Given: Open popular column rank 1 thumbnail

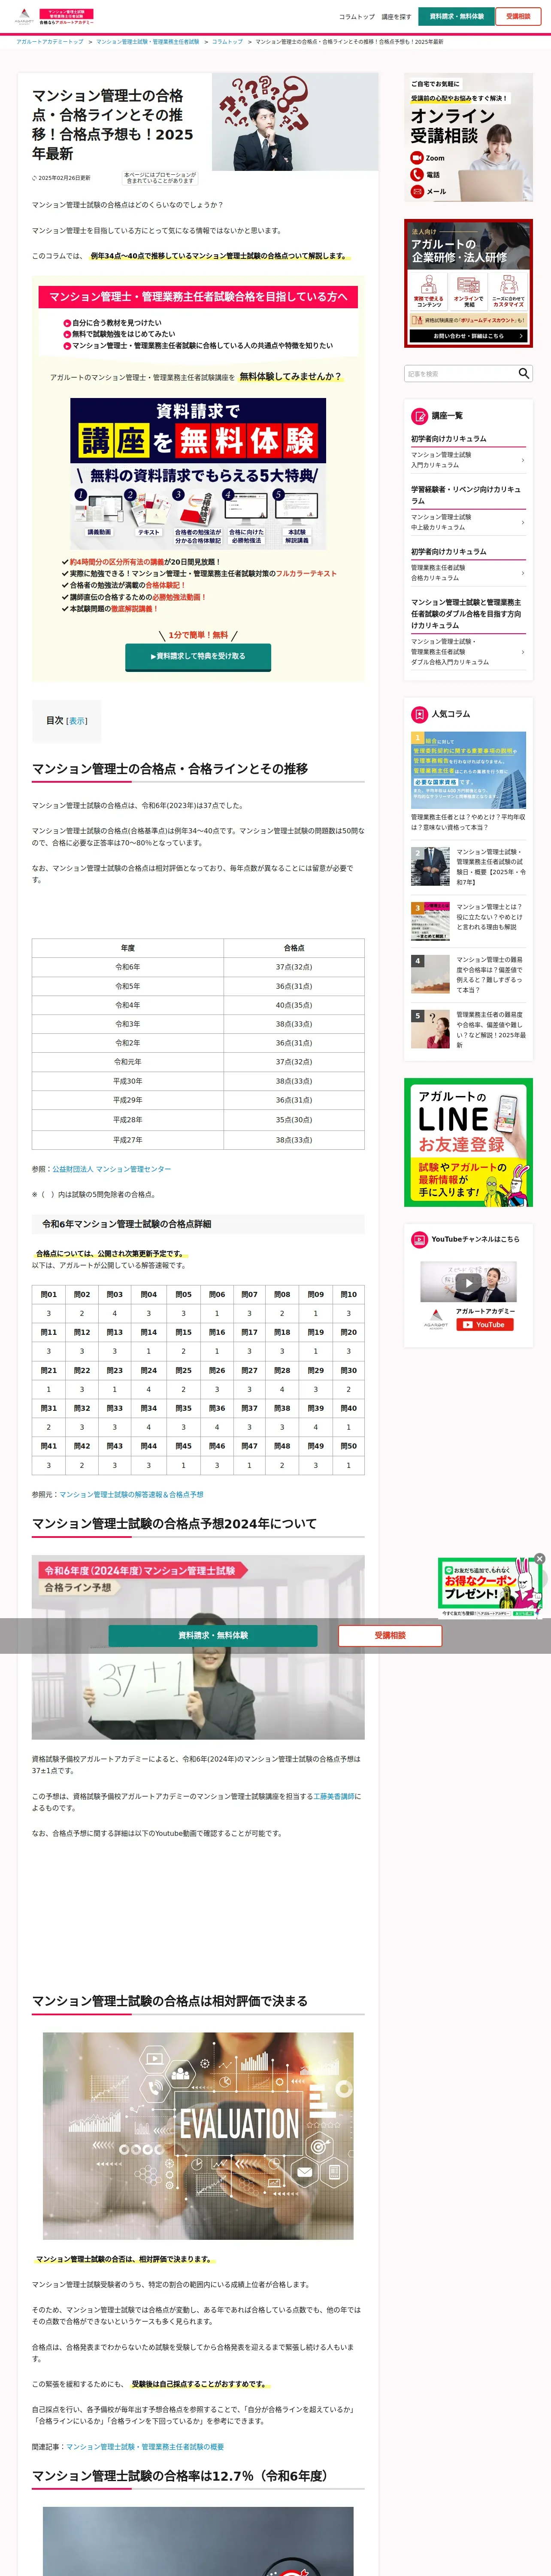Looking at the screenshot, I should click(468, 770).
